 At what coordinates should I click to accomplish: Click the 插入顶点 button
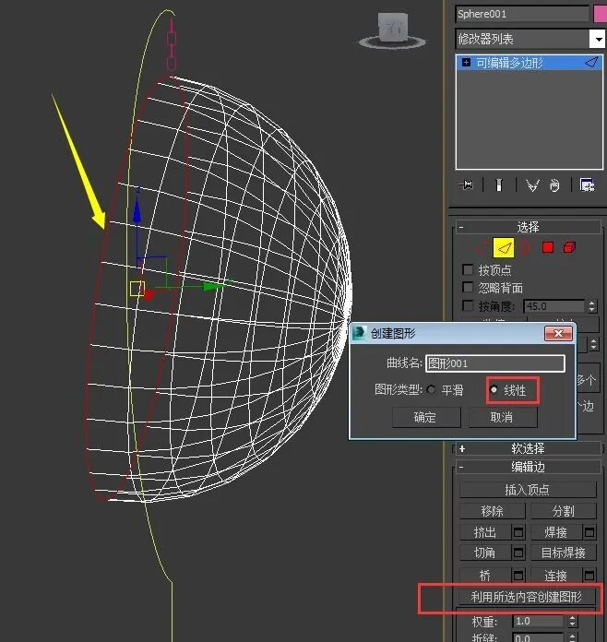[528, 489]
